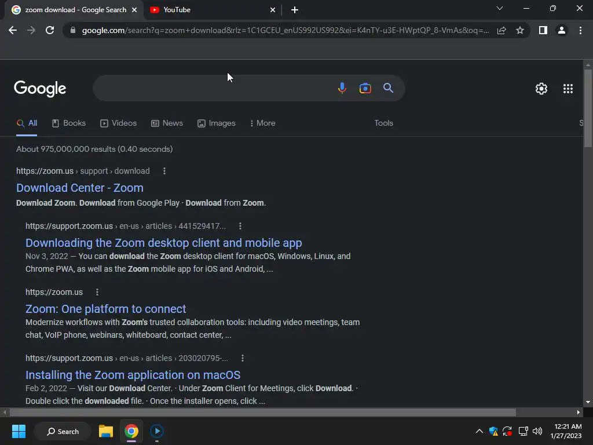Click the magnifier search button
Screen dimensions: 593x445
tap(388, 88)
